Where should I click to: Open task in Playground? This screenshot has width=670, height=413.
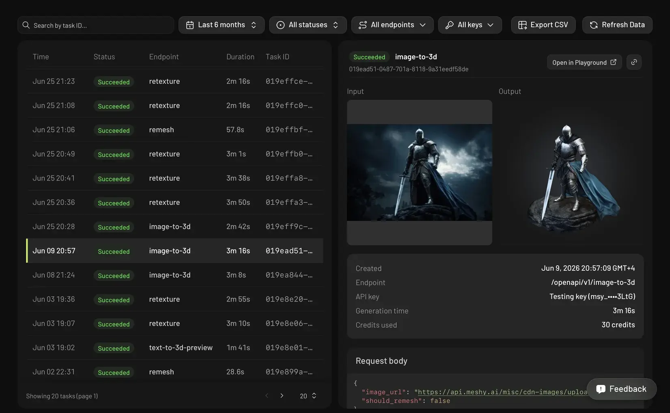pyautogui.click(x=584, y=62)
